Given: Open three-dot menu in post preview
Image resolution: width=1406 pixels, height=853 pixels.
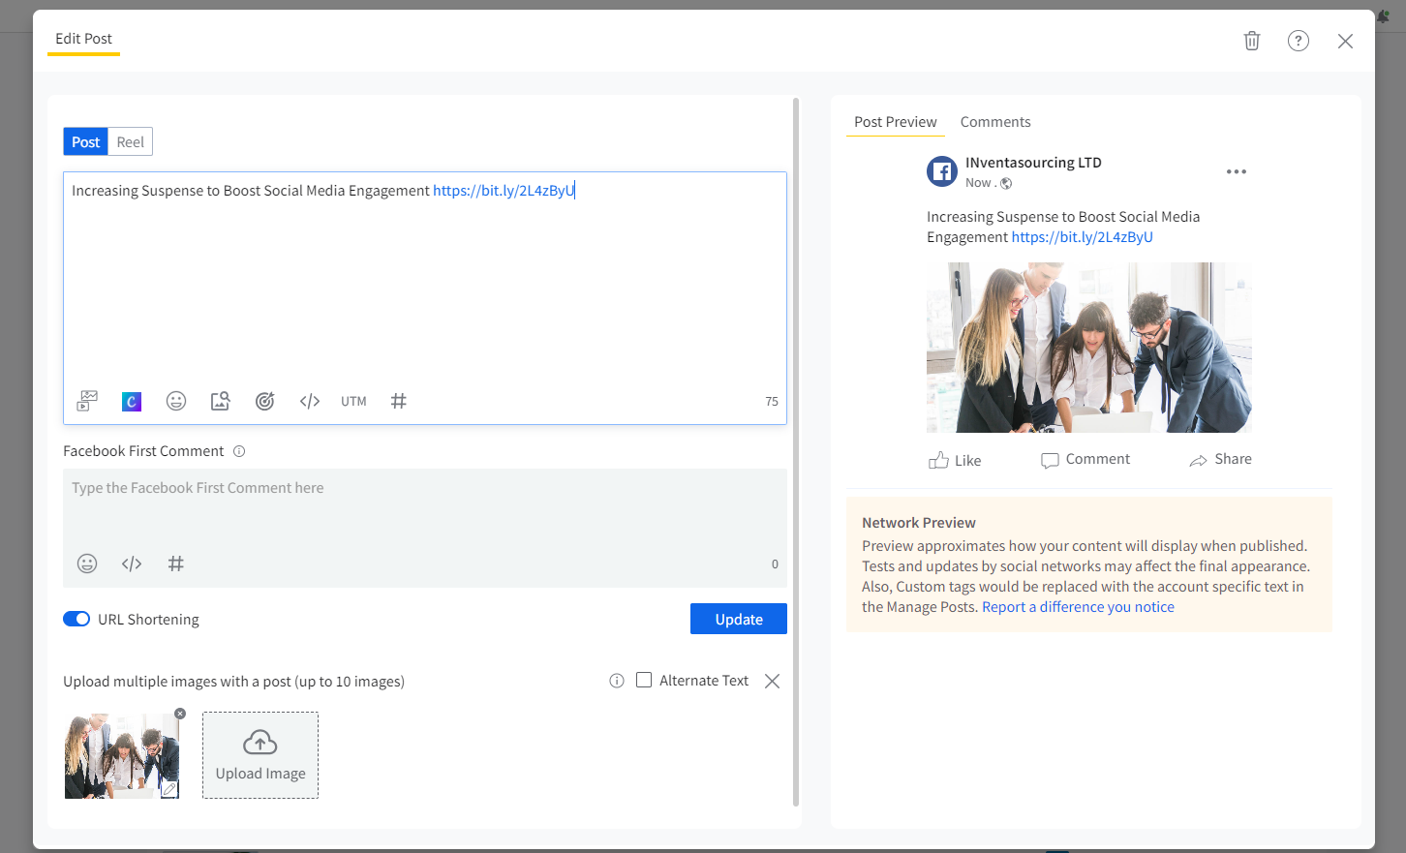Looking at the screenshot, I should 1237,171.
